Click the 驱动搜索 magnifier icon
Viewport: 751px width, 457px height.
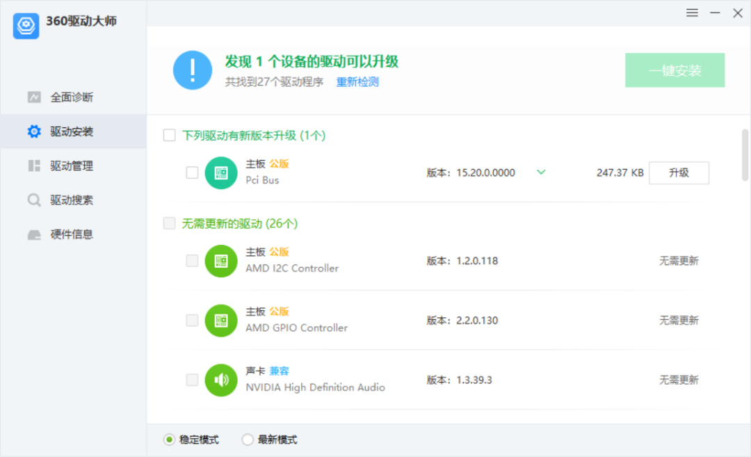pyautogui.click(x=34, y=200)
